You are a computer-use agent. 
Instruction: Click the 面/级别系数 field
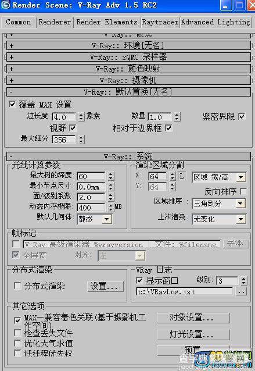(91, 197)
